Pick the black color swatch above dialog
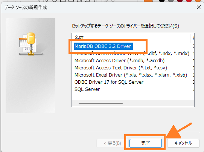Image resolution: width=204 pixels, height=152 pixels. click(x=162, y=1)
